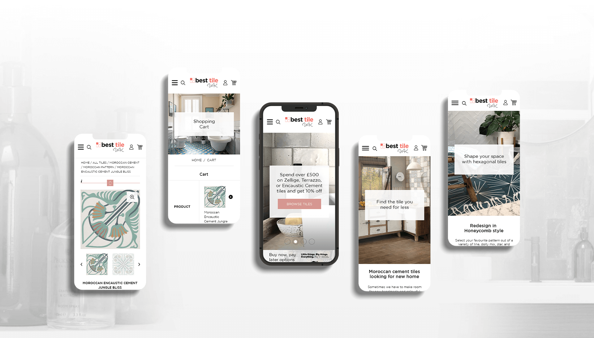Viewport: 594px width, 338px height.
Task: Click the search icon on the blog screen
Action: [x=374, y=148]
